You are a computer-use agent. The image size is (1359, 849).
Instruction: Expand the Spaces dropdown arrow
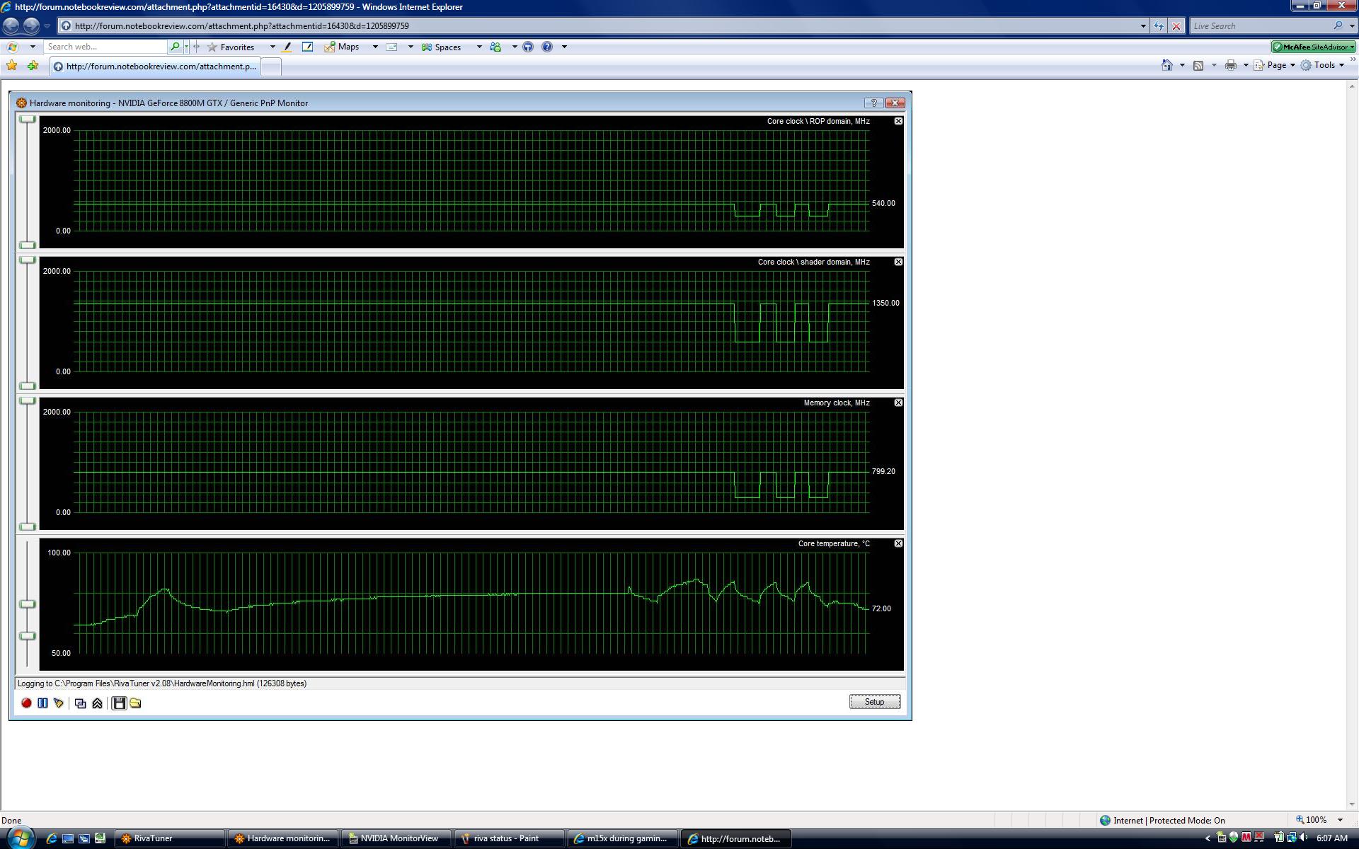click(479, 47)
